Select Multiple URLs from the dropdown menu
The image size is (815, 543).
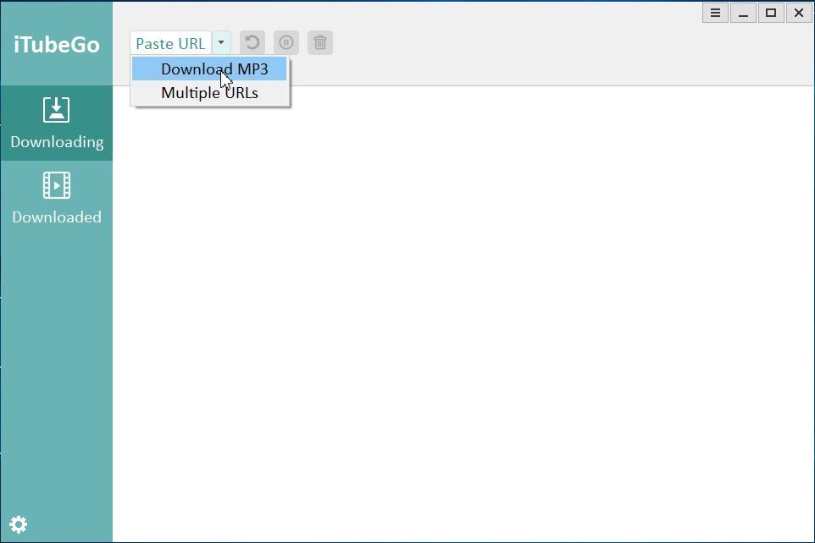pos(209,93)
